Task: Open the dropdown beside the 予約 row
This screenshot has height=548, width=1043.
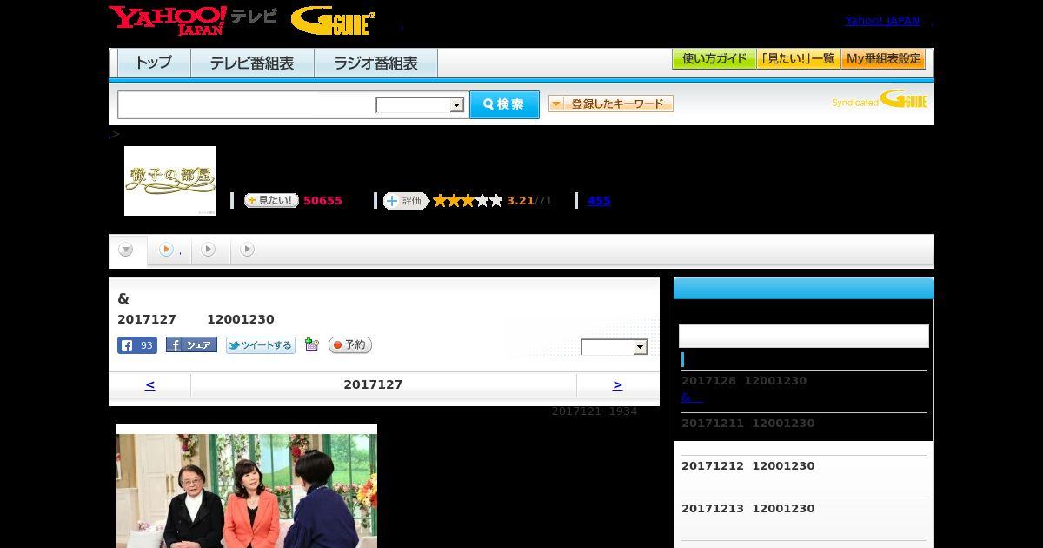Action: click(x=615, y=347)
